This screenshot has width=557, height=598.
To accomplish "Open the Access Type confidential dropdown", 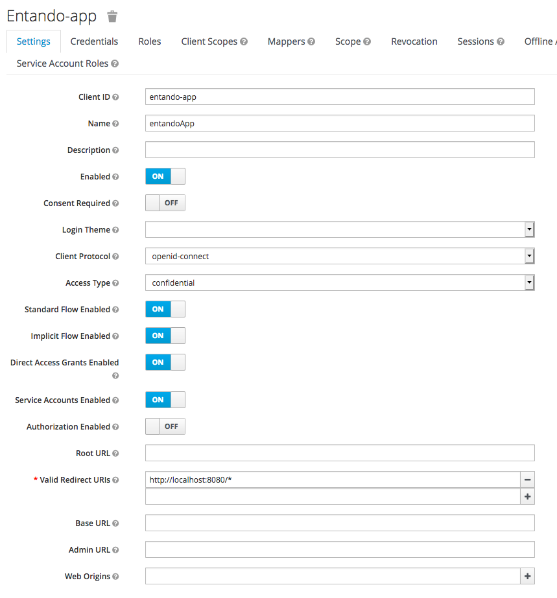I will [x=340, y=282].
